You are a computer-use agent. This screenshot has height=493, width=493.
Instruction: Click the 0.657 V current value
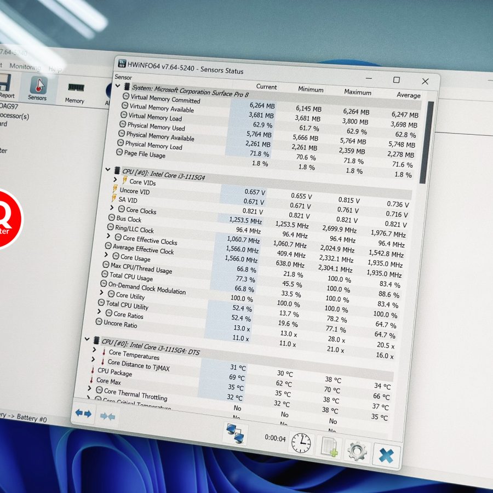click(255, 192)
